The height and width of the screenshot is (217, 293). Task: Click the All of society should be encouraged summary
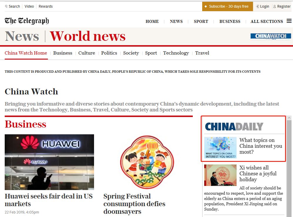244,199
